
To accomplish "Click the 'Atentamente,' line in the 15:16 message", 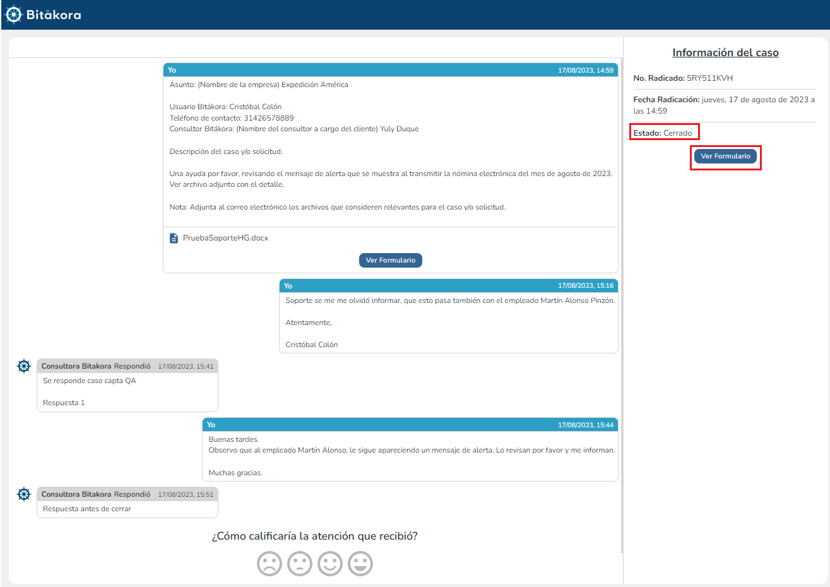I will (309, 323).
